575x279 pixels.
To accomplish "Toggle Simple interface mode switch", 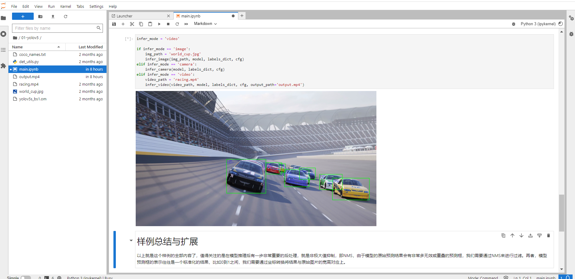I will (x=26, y=277).
